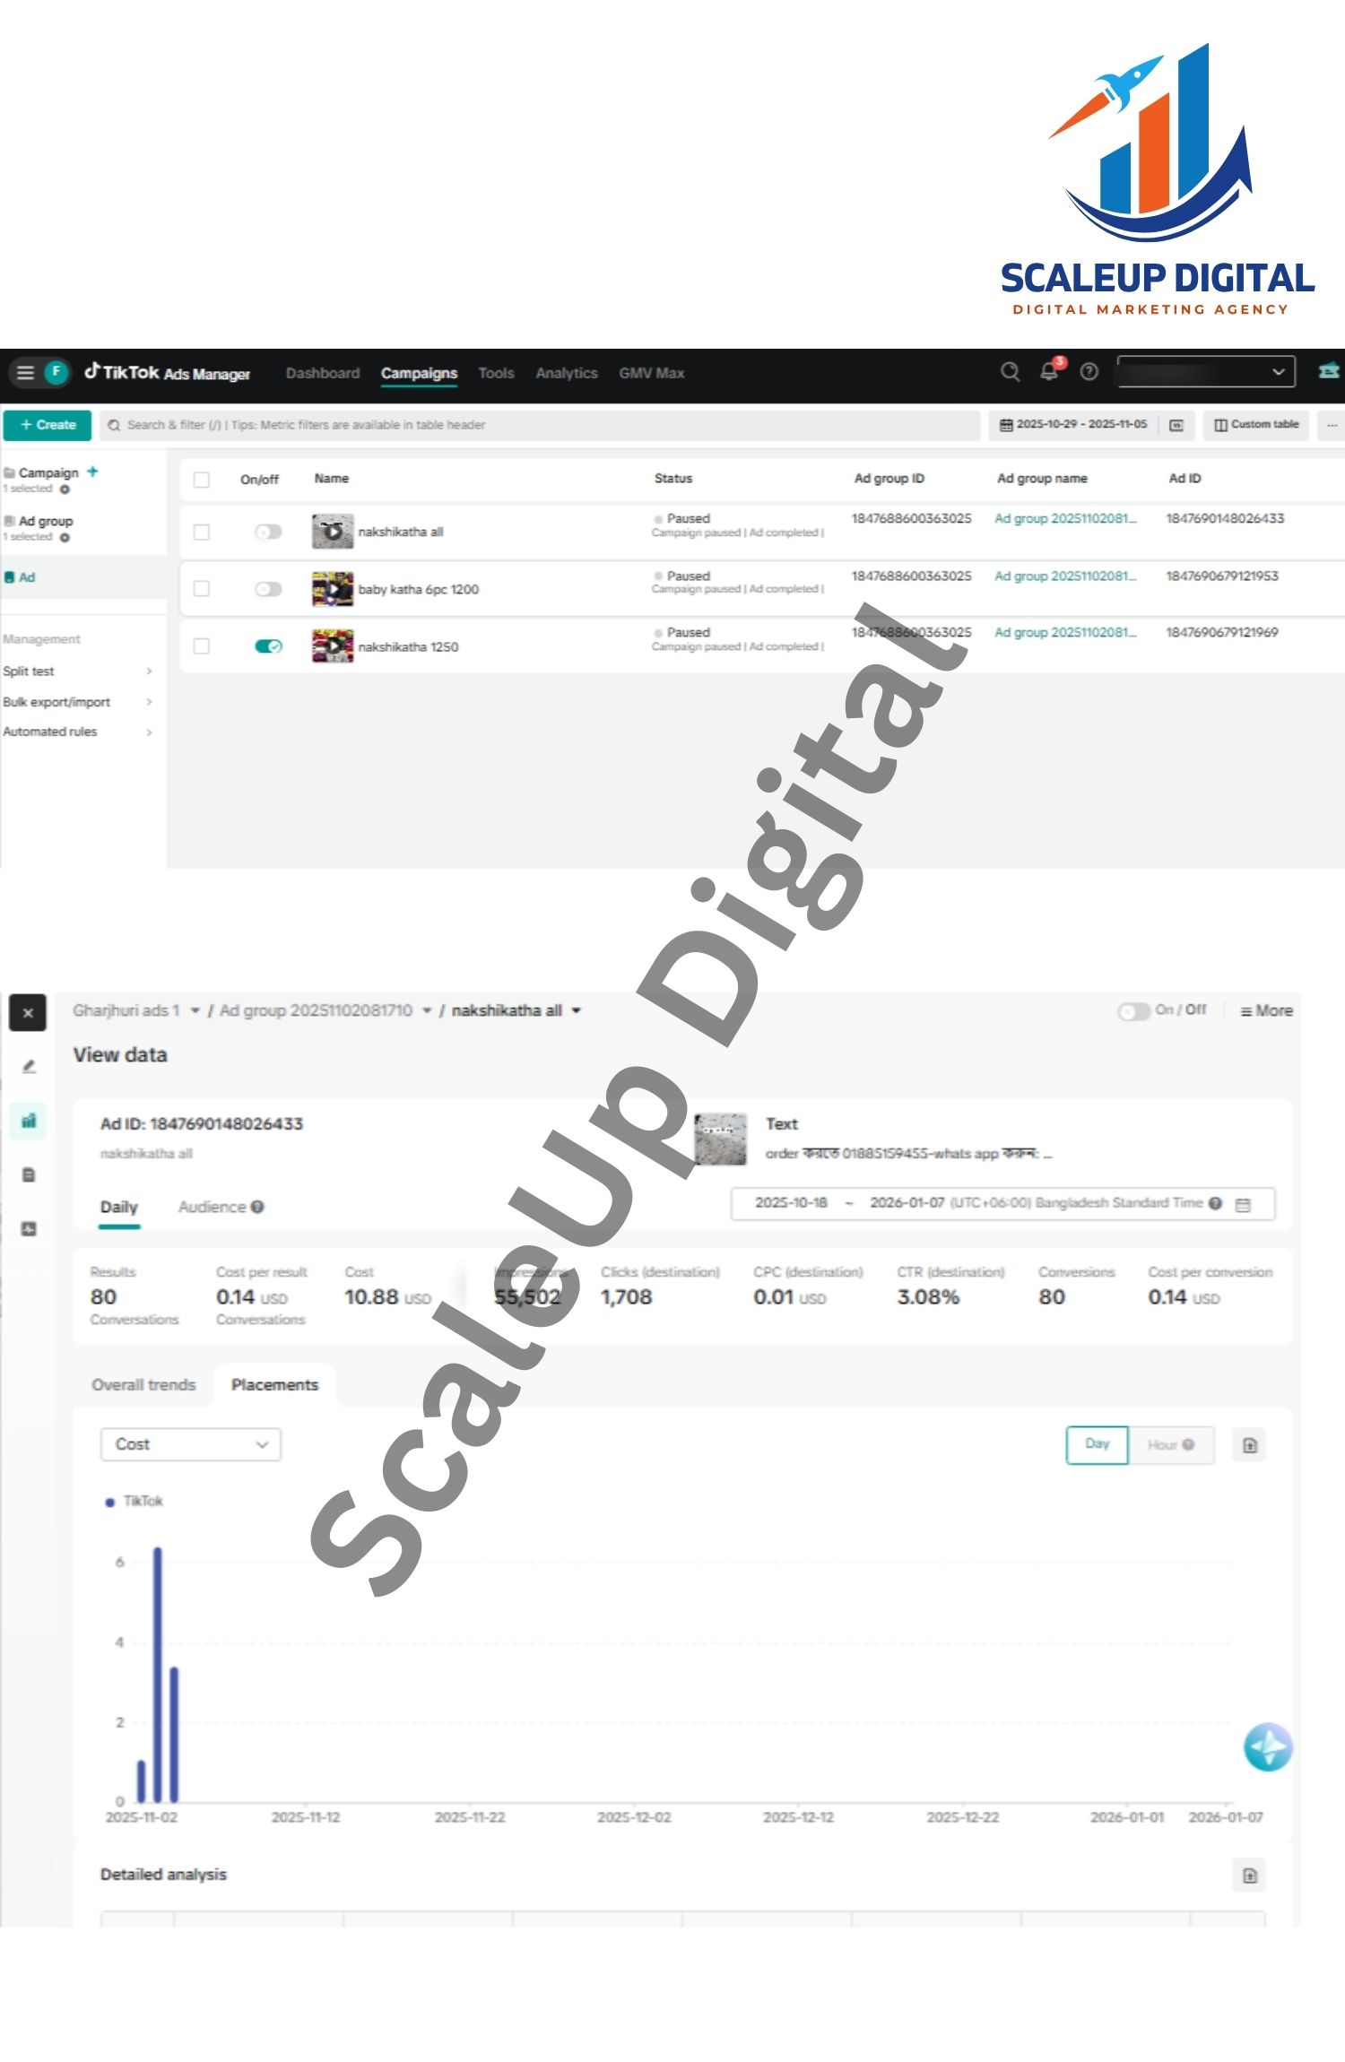1345x2062 pixels.
Task: Expand the Split test menu item
Action: (77, 671)
